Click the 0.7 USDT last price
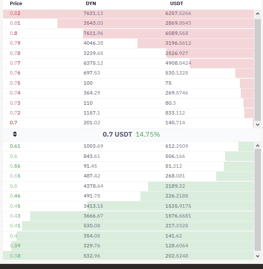 (117, 134)
